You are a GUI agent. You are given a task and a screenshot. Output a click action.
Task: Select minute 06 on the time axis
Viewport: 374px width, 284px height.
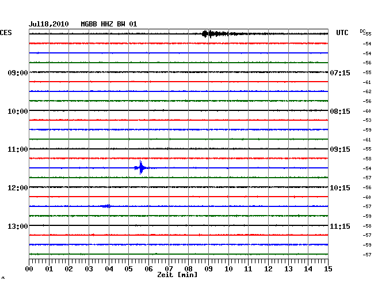(x=148, y=268)
